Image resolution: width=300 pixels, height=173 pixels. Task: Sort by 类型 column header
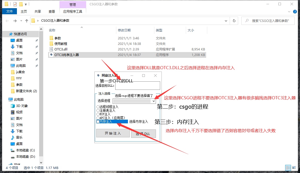pyautogui.click(x=159, y=30)
